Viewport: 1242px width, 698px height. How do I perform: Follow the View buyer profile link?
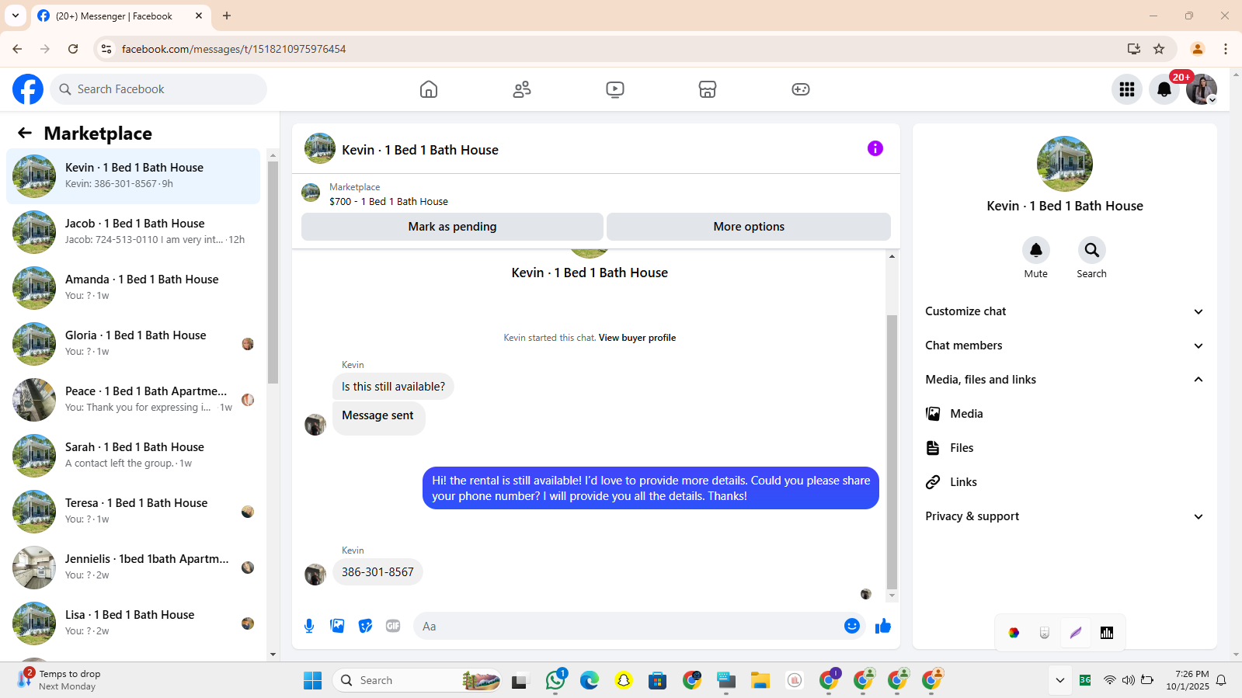pos(637,338)
